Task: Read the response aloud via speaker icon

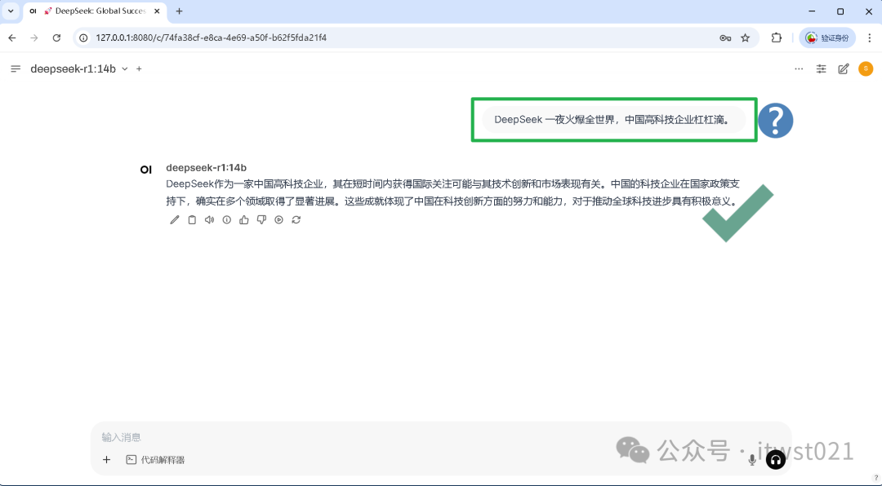Action: [209, 219]
